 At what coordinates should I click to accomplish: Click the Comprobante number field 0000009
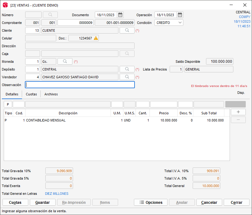pyautogui.click(x=75, y=23)
